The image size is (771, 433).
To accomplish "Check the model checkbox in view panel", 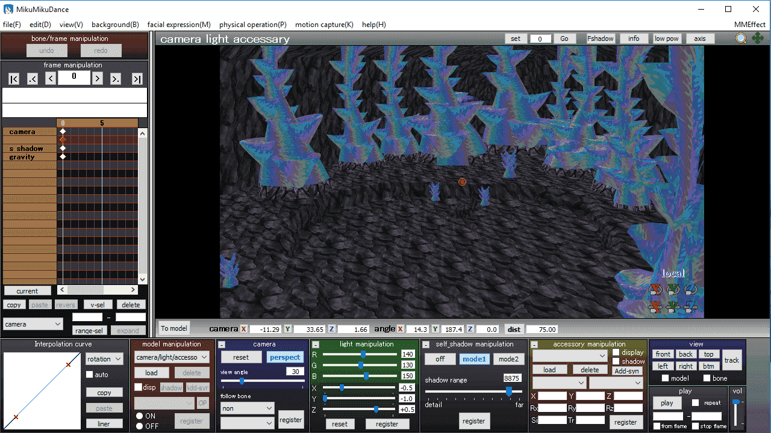I will [666, 378].
